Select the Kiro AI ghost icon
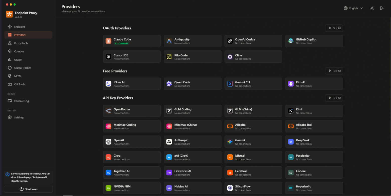 [291, 84]
